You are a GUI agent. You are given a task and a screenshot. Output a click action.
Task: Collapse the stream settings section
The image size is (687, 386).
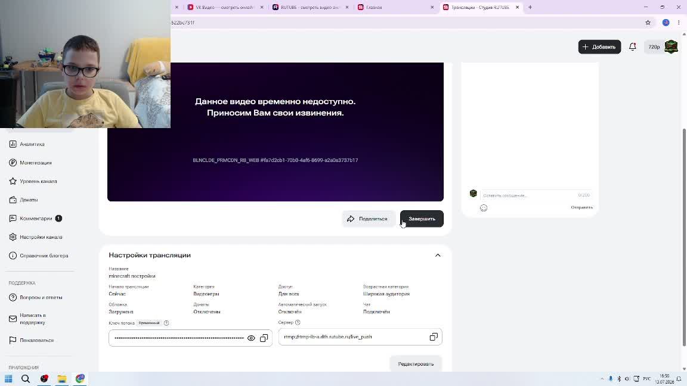coord(438,255)
